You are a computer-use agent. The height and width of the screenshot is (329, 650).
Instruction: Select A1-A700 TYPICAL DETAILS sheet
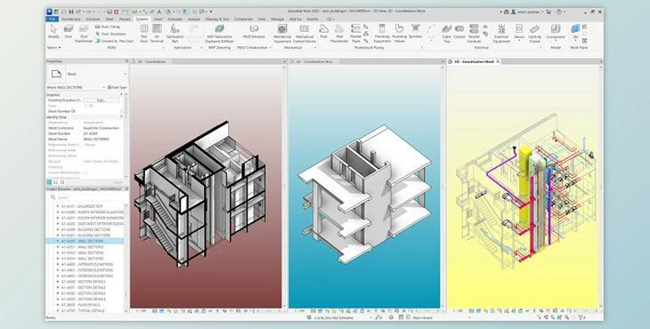point(83,310)
